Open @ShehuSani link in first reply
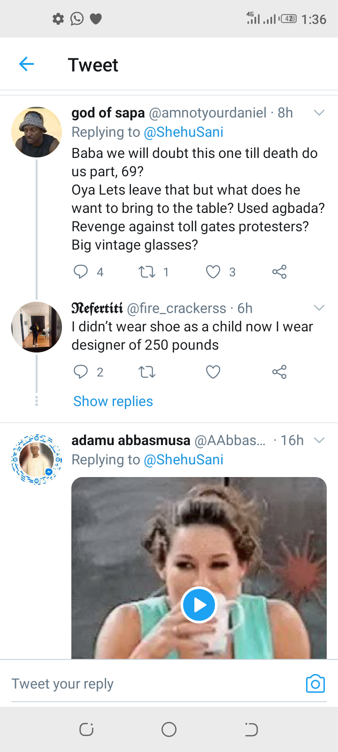 (x=184, y=132)
